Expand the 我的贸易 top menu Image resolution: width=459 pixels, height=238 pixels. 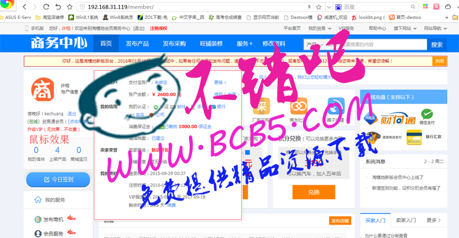click(319, 28)
